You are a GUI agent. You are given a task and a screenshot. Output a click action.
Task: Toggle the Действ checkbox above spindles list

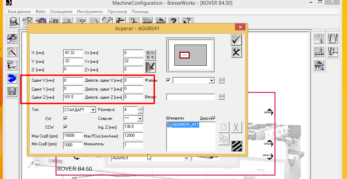tap(214, 118)
